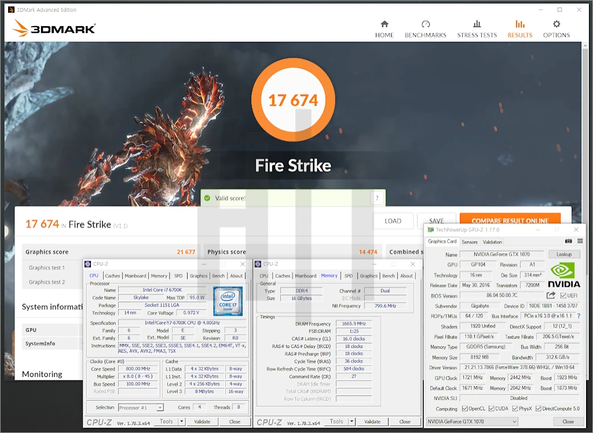
Task: Switch to Sensors tab in GPU-Z
Action: tap(469, 242)
